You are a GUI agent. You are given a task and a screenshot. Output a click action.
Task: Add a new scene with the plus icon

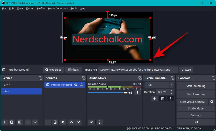pyautogui.click(x=5, y=122)
